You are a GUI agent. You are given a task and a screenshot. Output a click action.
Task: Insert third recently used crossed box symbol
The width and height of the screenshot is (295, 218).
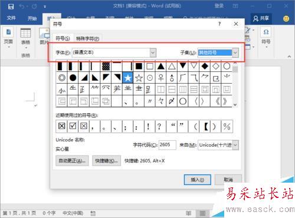pyautogui.click(x=84, y=126)
